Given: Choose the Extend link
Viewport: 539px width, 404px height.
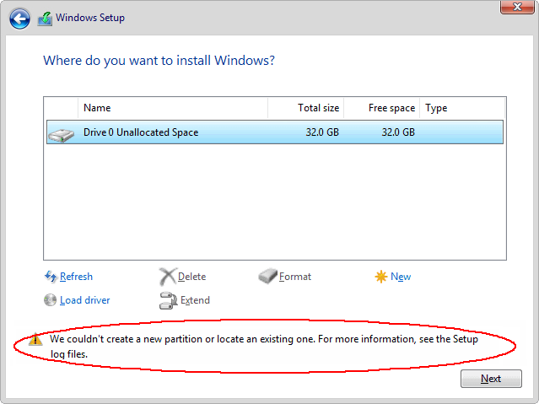Looking at the screenshot, I should click(x=195, y=300).
